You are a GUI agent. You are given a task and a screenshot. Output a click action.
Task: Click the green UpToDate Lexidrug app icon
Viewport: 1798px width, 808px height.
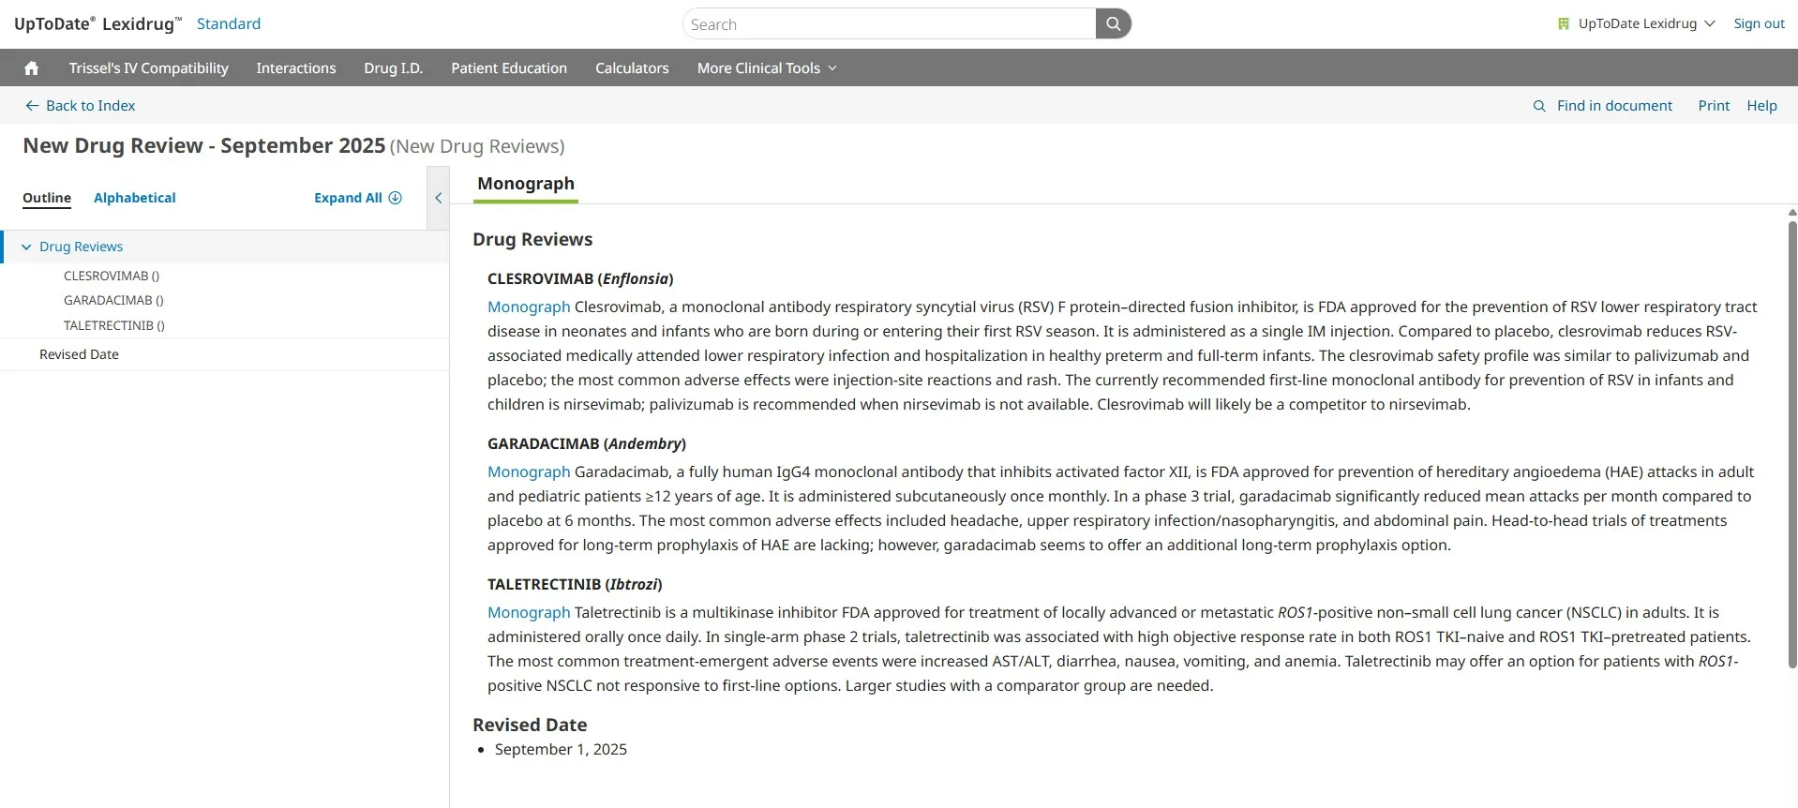point(1563,23)
